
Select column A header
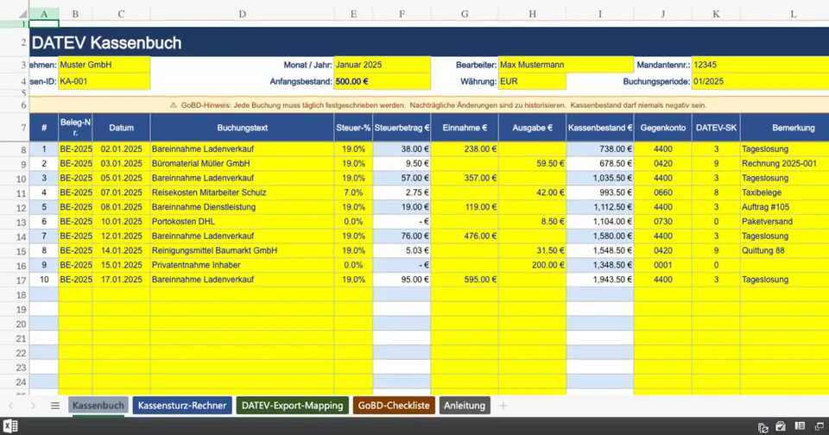click(44, 14)
